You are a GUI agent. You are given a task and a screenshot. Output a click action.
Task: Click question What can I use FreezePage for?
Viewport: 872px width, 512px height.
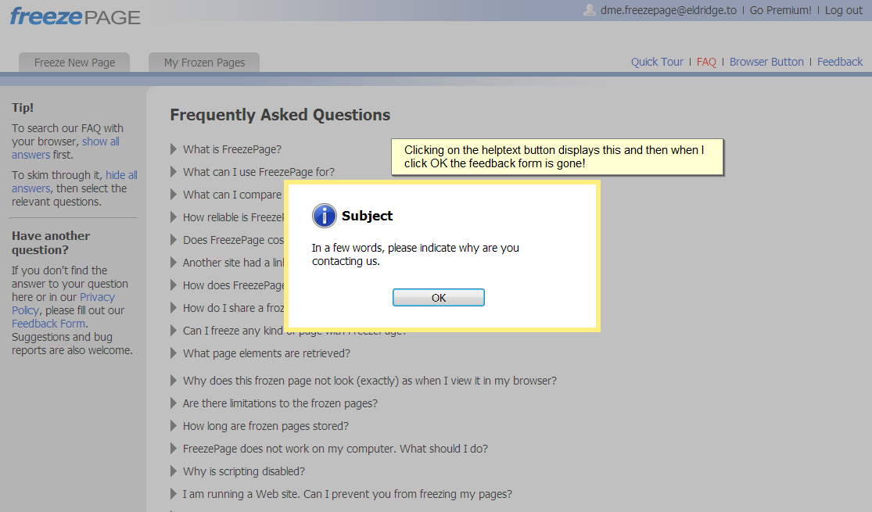(259, 172)
